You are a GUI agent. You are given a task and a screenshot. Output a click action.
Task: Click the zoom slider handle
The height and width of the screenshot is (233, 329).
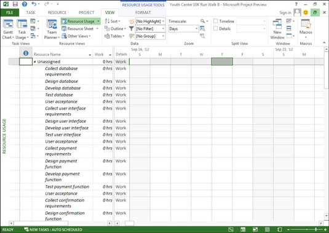pyautogui.click(x=316, y=230)
